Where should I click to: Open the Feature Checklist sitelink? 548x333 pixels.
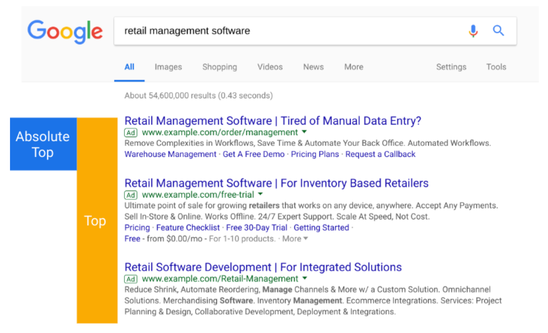coord(188,228)
